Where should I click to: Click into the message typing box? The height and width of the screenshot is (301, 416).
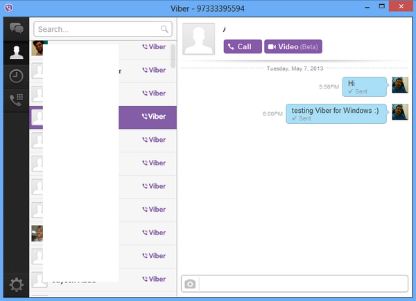point(303,284)
